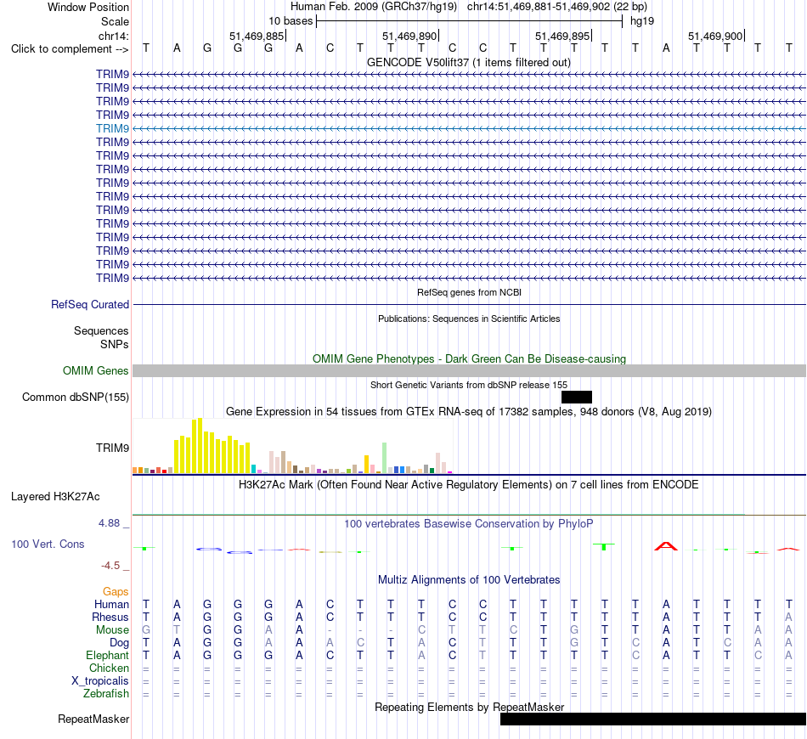The width and height of the screenshot is (807, 739).
Task: Click the '10 bases' scale bar label
Action: pos(291,21)
